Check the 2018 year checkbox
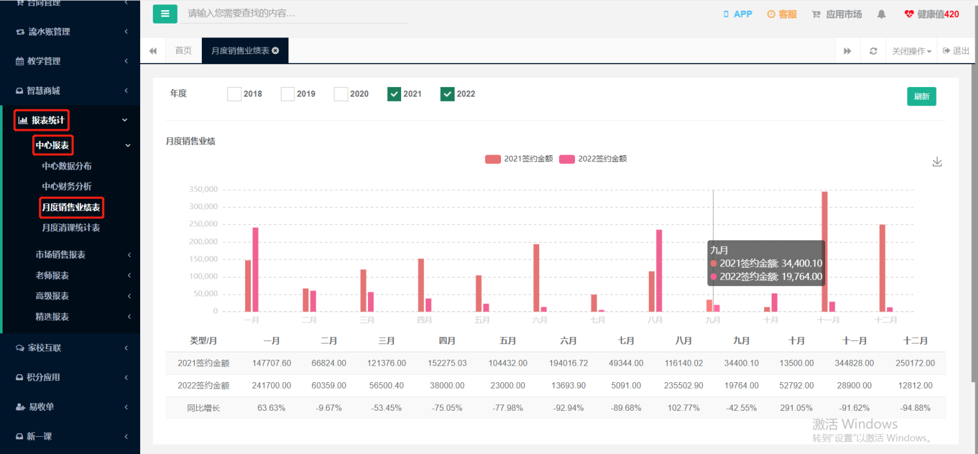 click(x=234, y=94)
